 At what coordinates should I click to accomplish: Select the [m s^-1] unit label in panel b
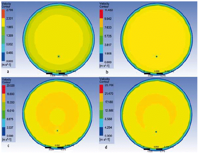tap(104, 66)
